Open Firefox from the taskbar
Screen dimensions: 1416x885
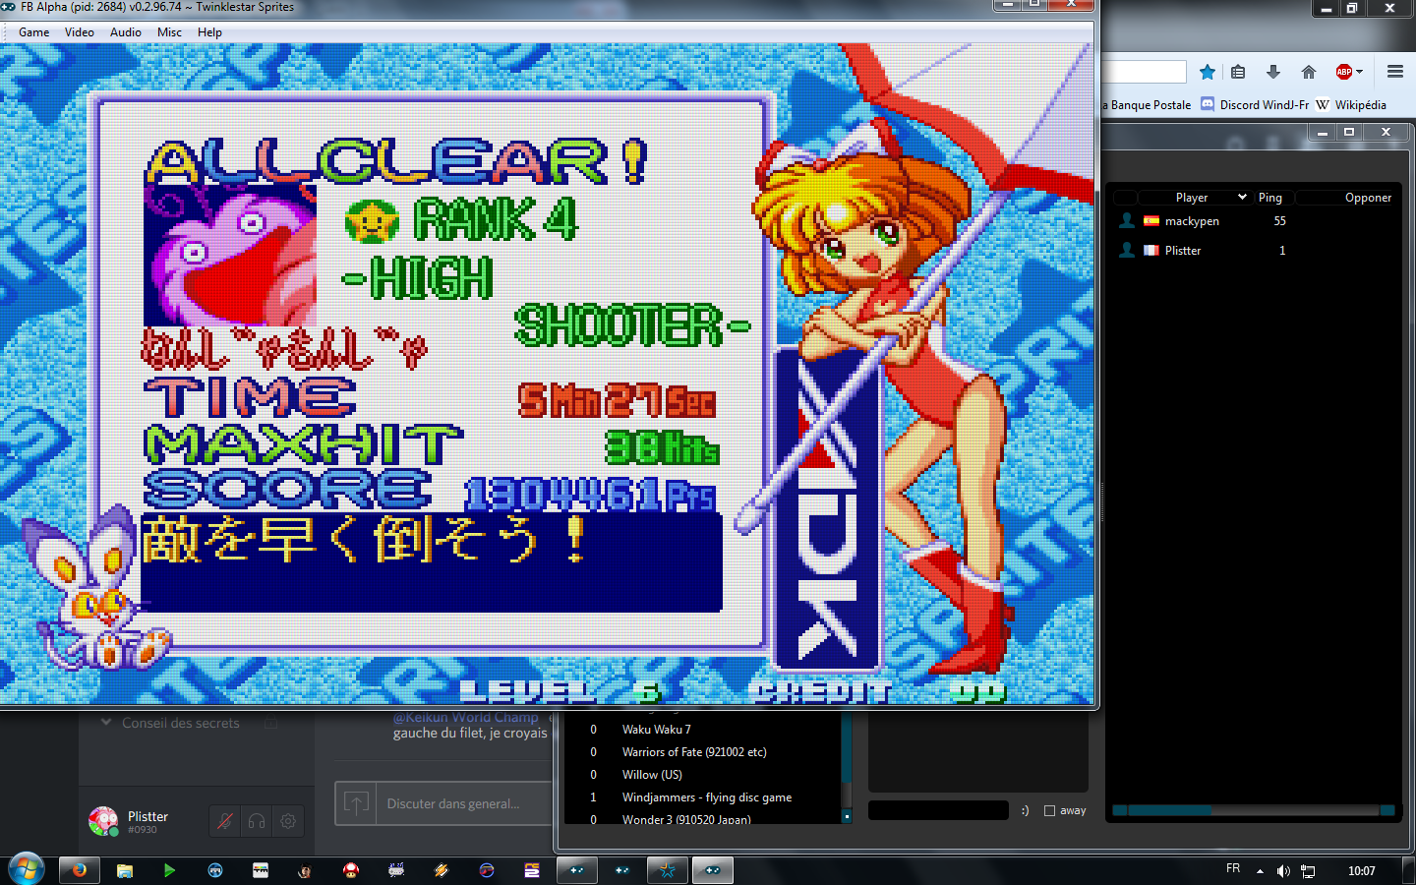80,870
